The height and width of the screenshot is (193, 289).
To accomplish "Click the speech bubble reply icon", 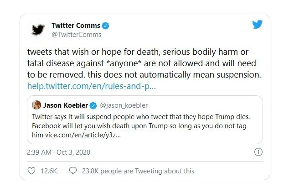I will coord(72,171).
